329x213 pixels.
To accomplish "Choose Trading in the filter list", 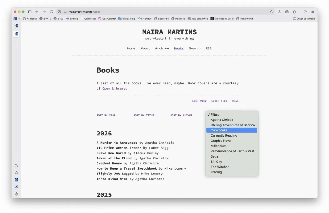I will click(x=232, y=172).
